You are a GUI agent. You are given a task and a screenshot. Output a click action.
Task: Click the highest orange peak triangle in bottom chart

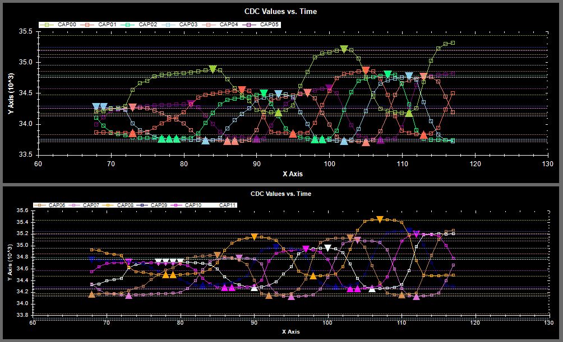pos(380,219)
